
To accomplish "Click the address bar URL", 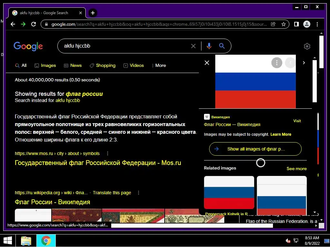I will click(x=159, y=24).
